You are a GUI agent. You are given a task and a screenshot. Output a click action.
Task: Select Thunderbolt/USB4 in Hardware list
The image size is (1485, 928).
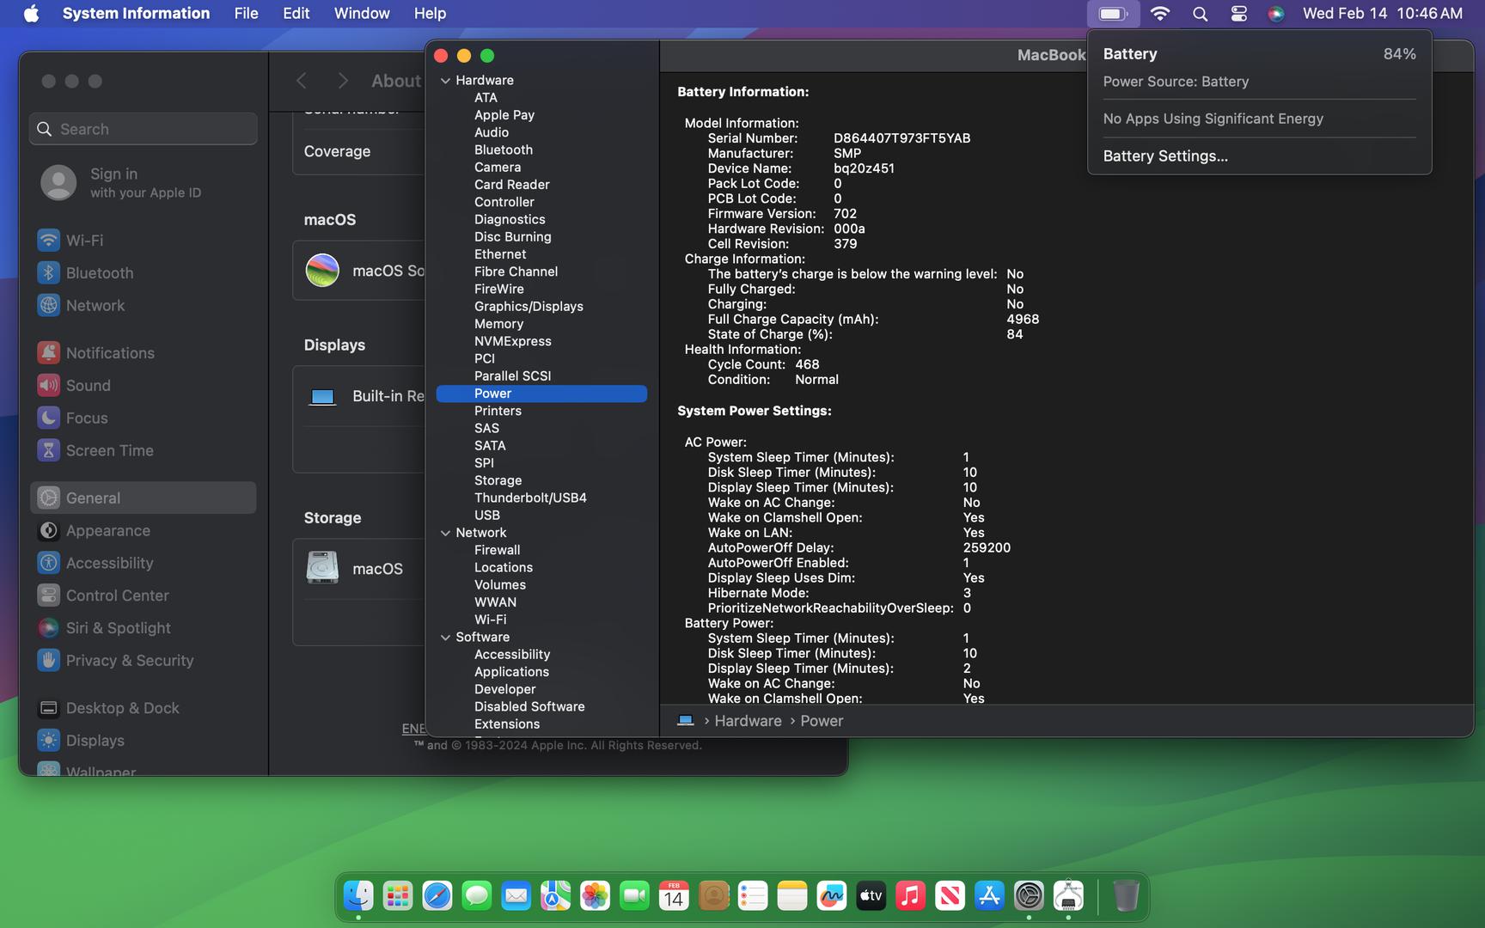click(x=530, y=498)
